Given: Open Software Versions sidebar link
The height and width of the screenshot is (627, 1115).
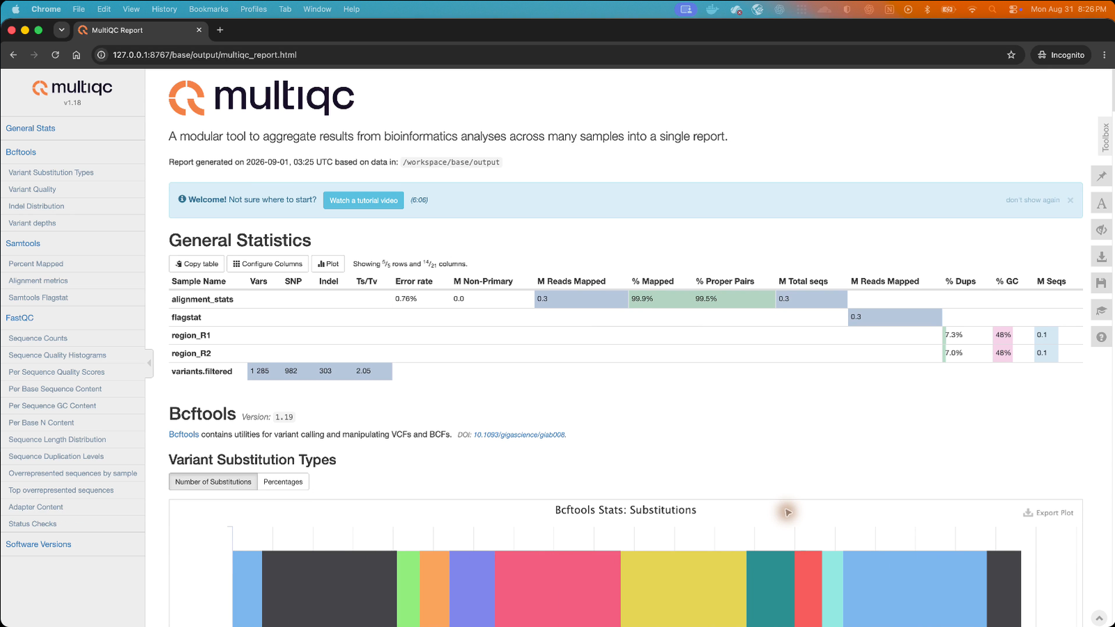Looking at the screenshot, I should tap(38, 544).
